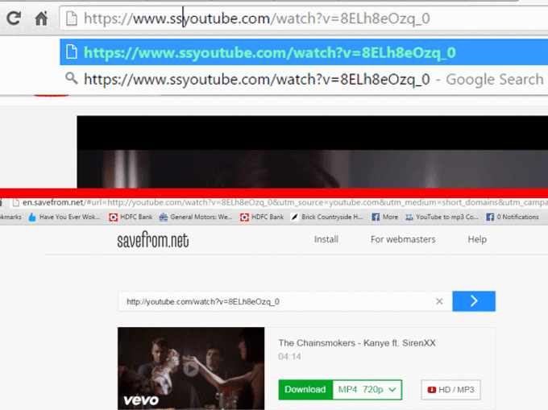
Task: Open Facebook 0 Notifications bookmark
Action: [513, 217]
